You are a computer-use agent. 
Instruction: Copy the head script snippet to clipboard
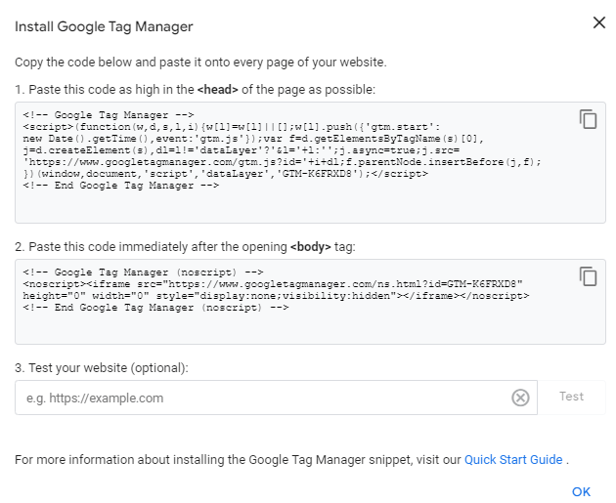(588, 119)
